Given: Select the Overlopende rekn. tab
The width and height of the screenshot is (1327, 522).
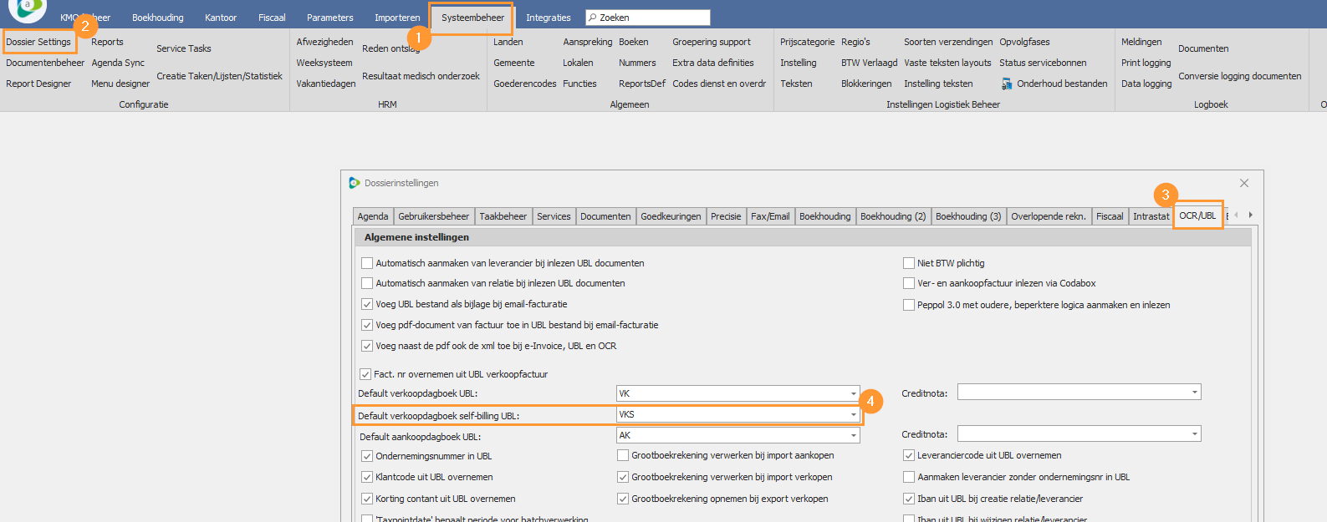Looking at the screenshot, I should (1049, 216).
